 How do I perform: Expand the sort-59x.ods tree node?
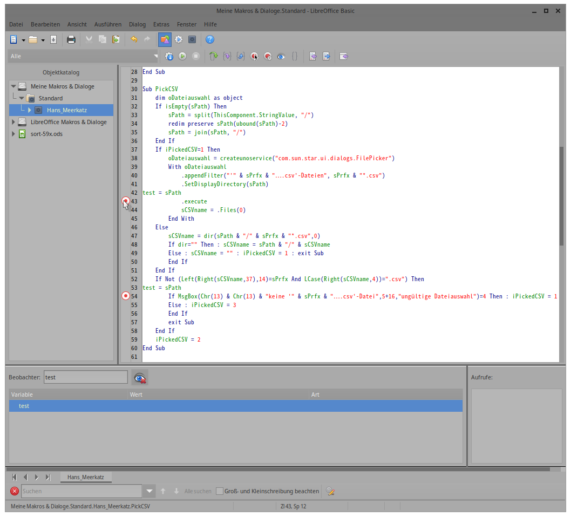tap(13, 134)
